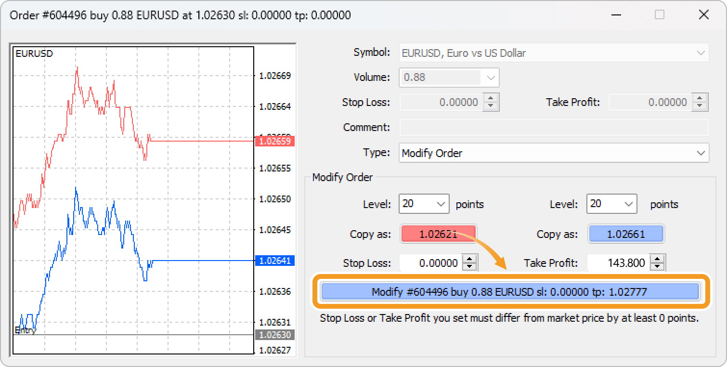Click the Take Profit 143.800 input field
The image size is (727, 367).
pyautogui.click(x=618, y=263)
